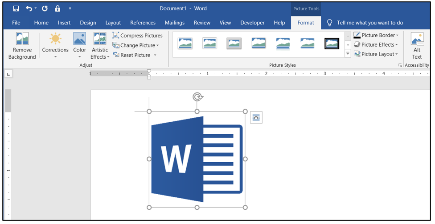Open Picture Styles dialog launcher

pyautogui.click(x=400, y=65)
